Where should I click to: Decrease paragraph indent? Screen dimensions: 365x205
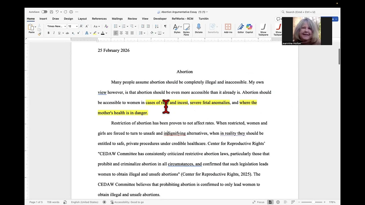pos(143,26)
